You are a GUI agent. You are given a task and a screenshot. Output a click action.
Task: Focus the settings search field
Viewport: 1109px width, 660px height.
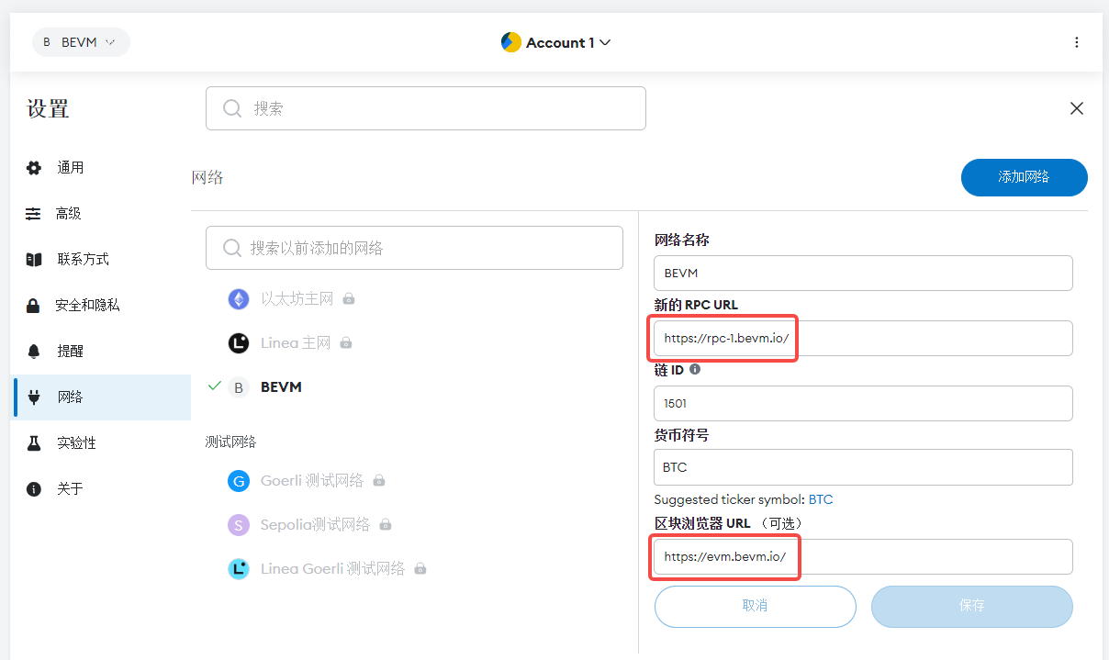point(426,108)
